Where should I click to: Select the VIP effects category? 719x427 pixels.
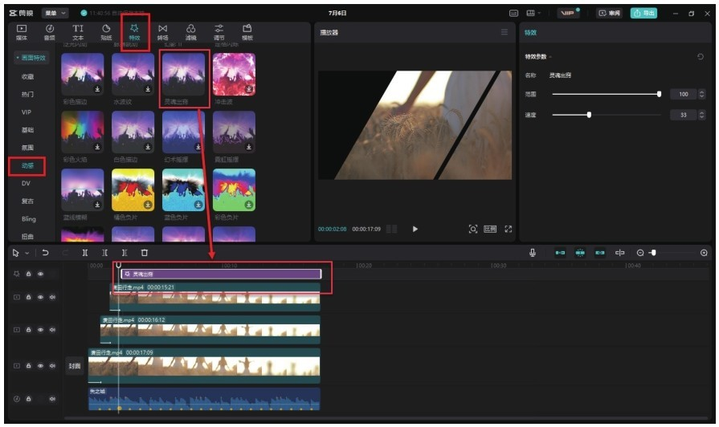(27, 112)
